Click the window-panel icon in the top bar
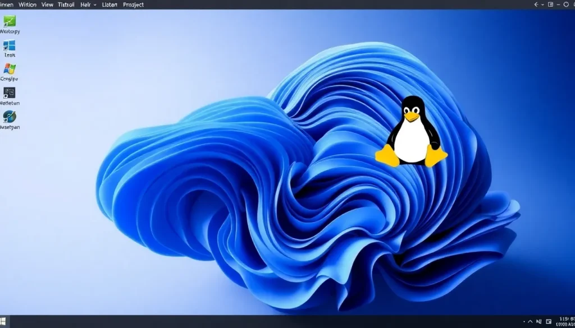 click(x=550, y=4)
